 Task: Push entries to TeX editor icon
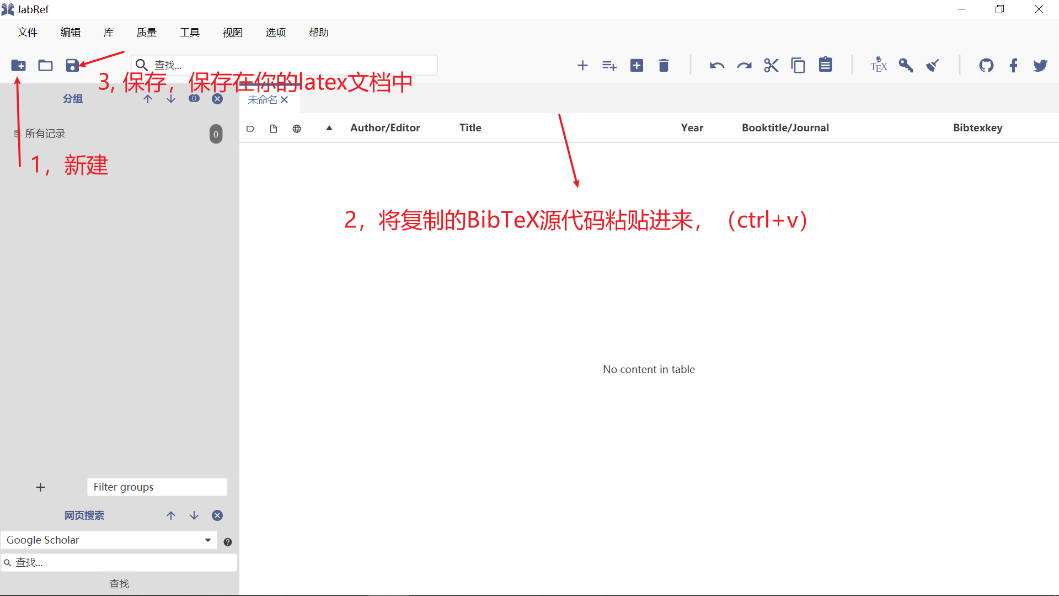879,65
